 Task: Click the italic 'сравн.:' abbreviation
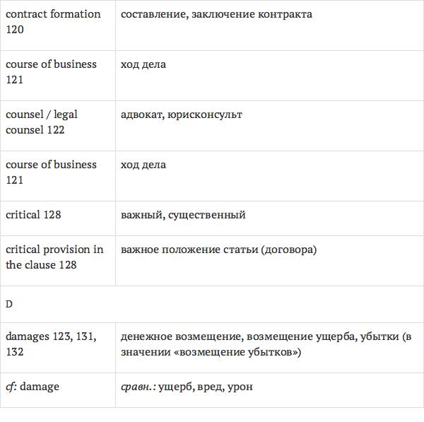[138, 387]
